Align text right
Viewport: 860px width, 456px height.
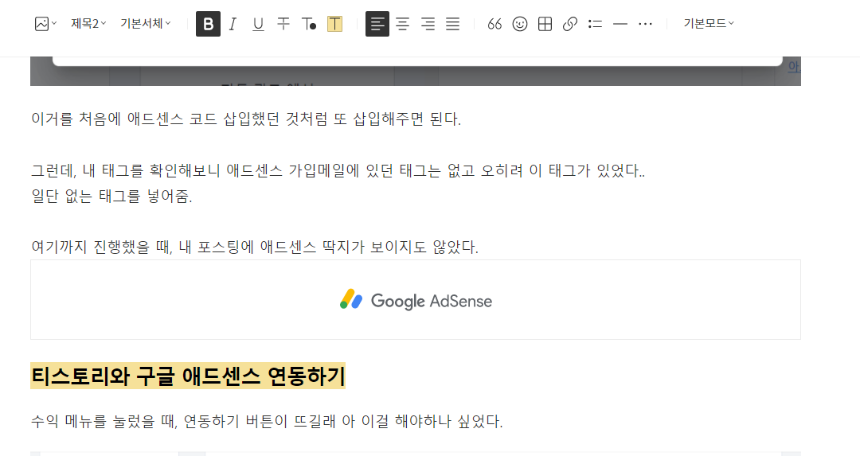point(428,24)
